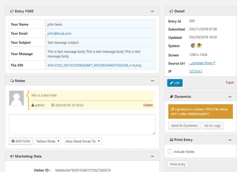Click the Updated date Oct/29/2018 10:20

203,37
